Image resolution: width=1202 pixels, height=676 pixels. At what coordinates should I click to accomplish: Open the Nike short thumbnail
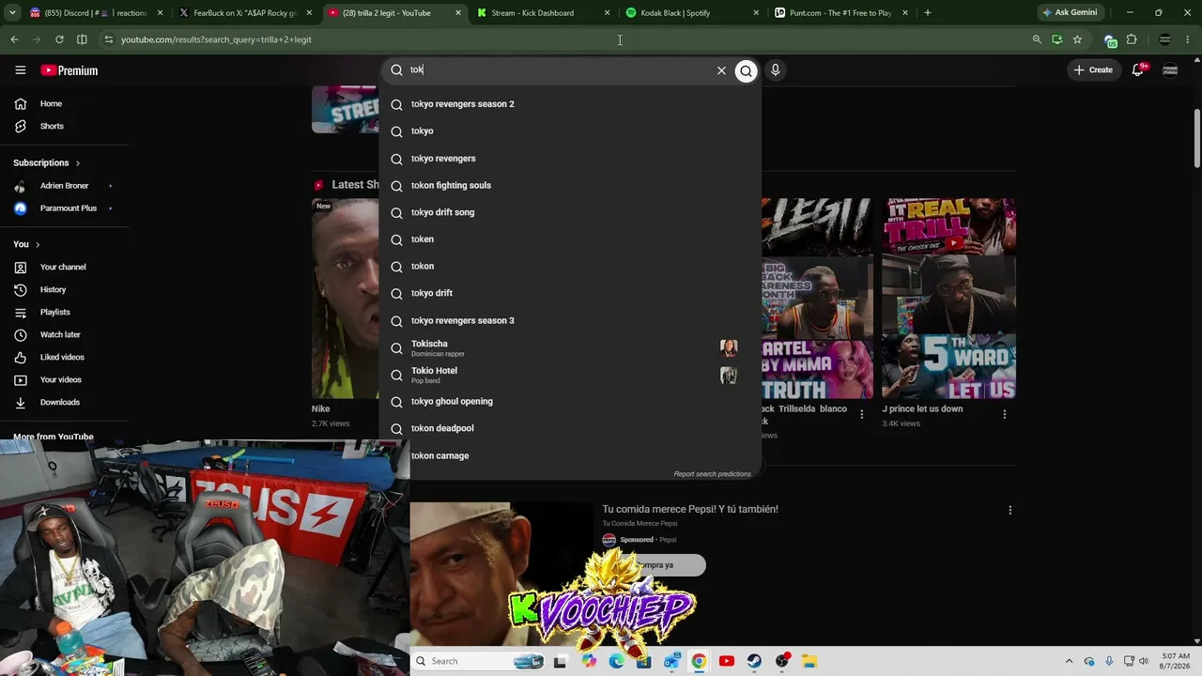(x=345, y=299)
